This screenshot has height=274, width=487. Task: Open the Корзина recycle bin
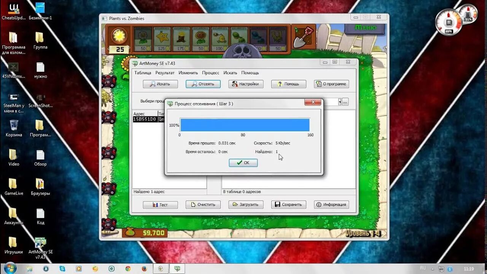(x=14, y=128)
